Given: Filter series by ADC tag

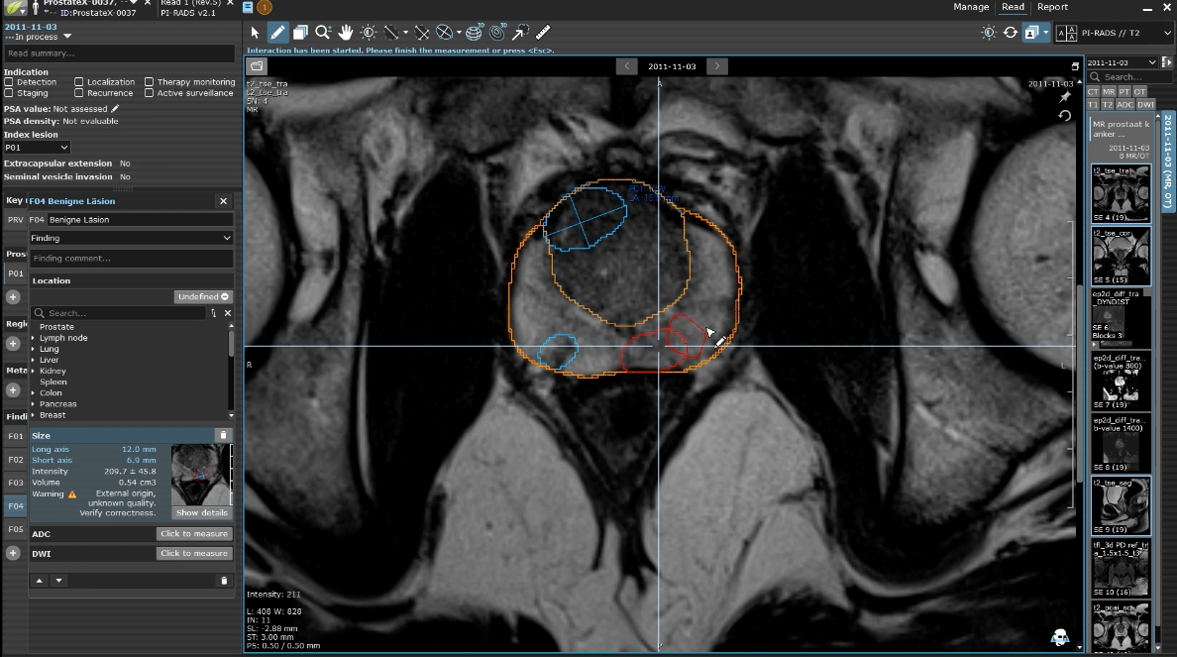Looking at the screenshot, I should [1124, 104].
